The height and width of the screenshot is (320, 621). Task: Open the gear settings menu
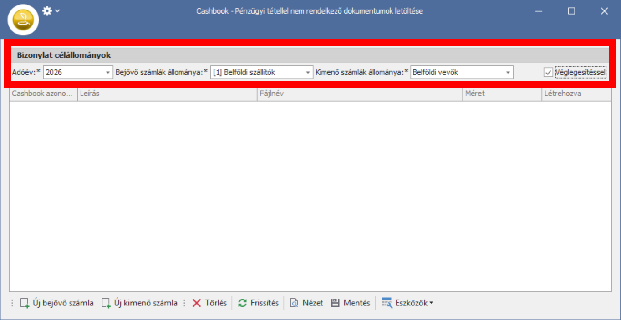click(x=47, y=10)
